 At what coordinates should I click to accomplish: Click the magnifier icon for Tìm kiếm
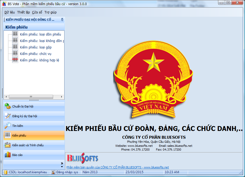tap(7, 126)
